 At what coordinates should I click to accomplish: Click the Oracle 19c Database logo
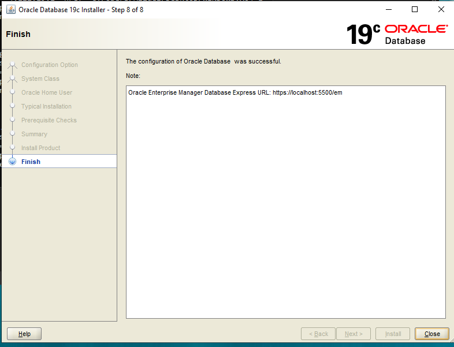coord(397,34)
